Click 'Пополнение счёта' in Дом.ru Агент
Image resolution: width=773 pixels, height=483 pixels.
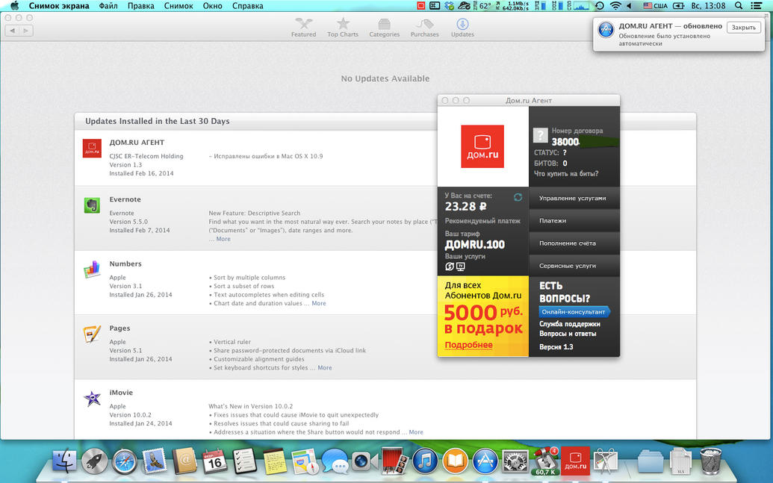(574, 243)
